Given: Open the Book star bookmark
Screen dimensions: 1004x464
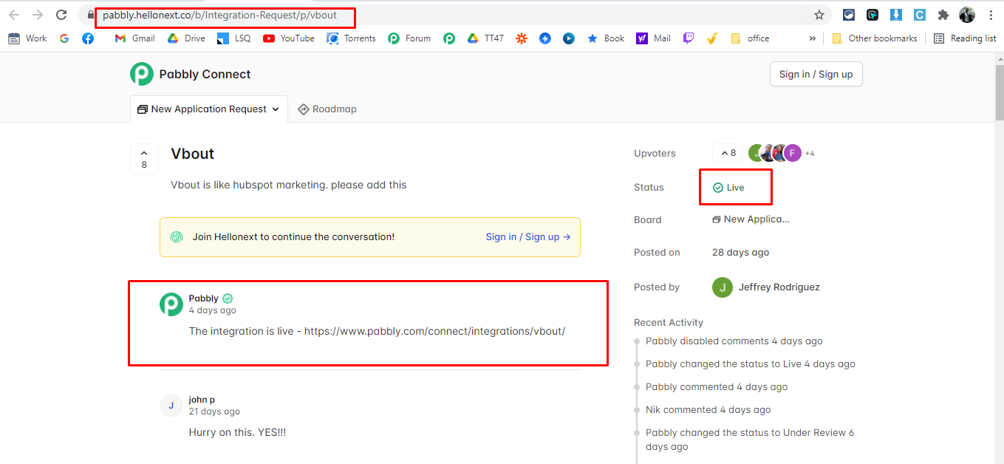Looking at the screenshot, I should 606,38.
